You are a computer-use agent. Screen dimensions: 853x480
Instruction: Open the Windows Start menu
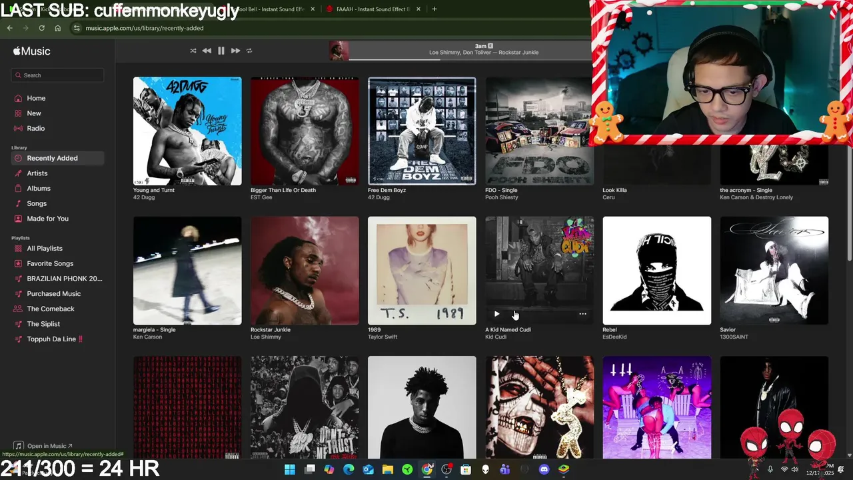[x=290, y=469]
